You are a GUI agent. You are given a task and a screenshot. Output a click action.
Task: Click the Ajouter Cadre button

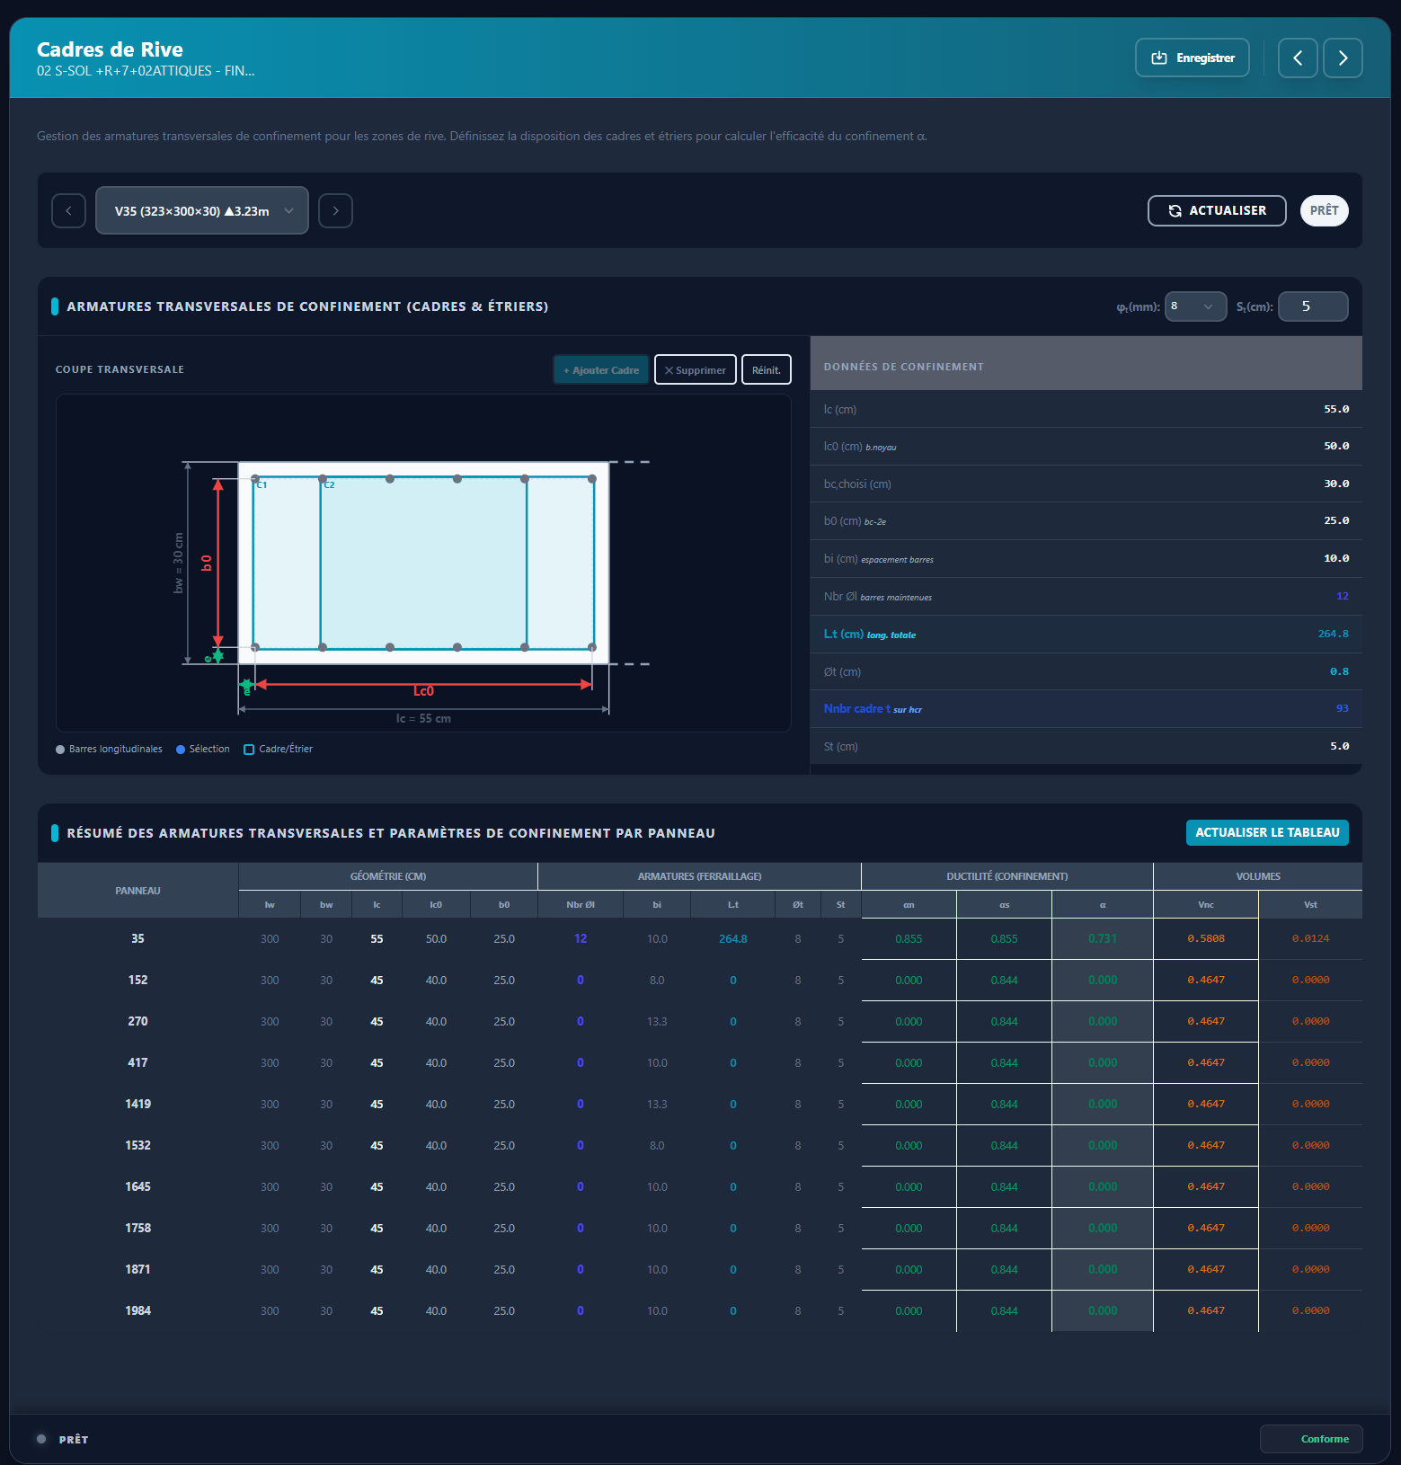coord(600,369)
